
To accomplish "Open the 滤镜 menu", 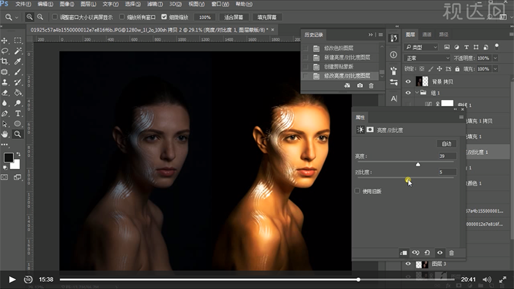I will pos(155,4).
